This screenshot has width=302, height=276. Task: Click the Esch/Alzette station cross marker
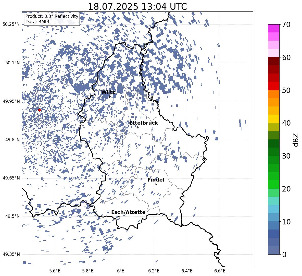point(119,217)
